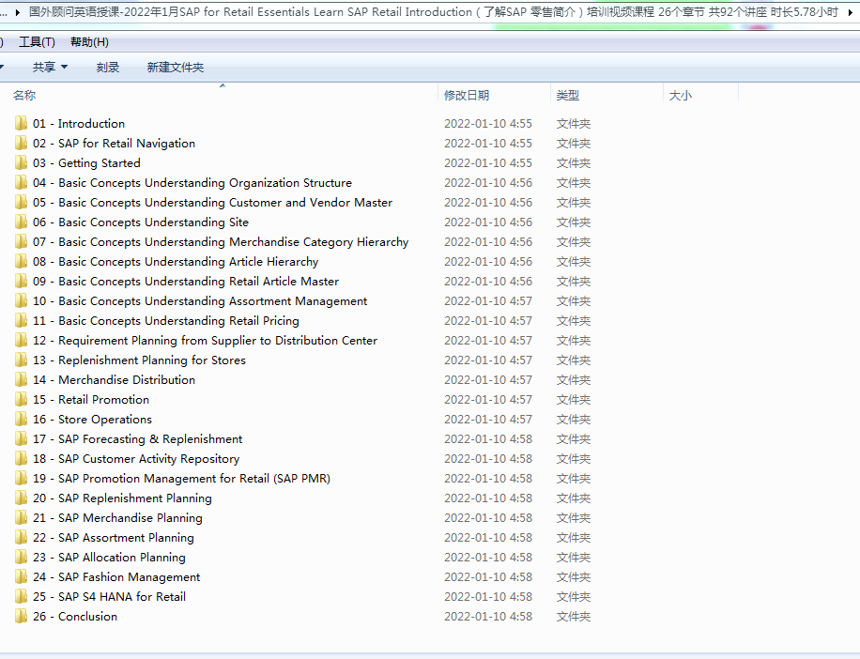Open the 共享 share dropdown
The image size is (860, 659).
coord(50,67)
